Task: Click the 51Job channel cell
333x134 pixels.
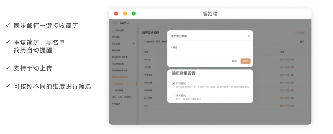Action: (x=147, y=67)
